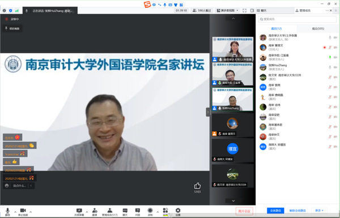Expand the 更多 dropdown in members panel
This screenshot has width=340, height=218.
click(x=319, y=211)
